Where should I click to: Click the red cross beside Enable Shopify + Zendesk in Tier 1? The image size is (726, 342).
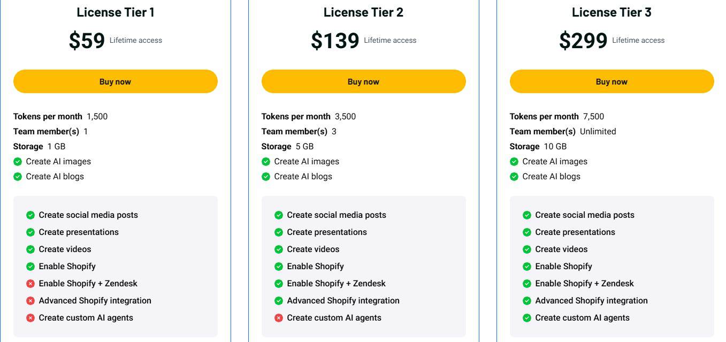coord(30,283)
